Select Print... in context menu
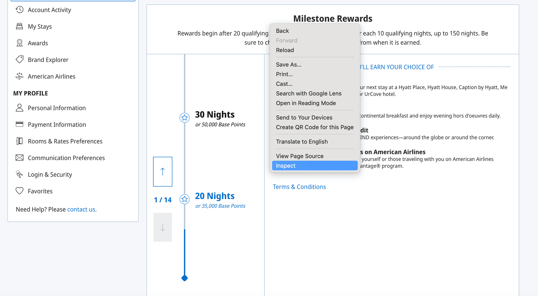The width and height of the screenshot is (538, 296). [315, 74]
